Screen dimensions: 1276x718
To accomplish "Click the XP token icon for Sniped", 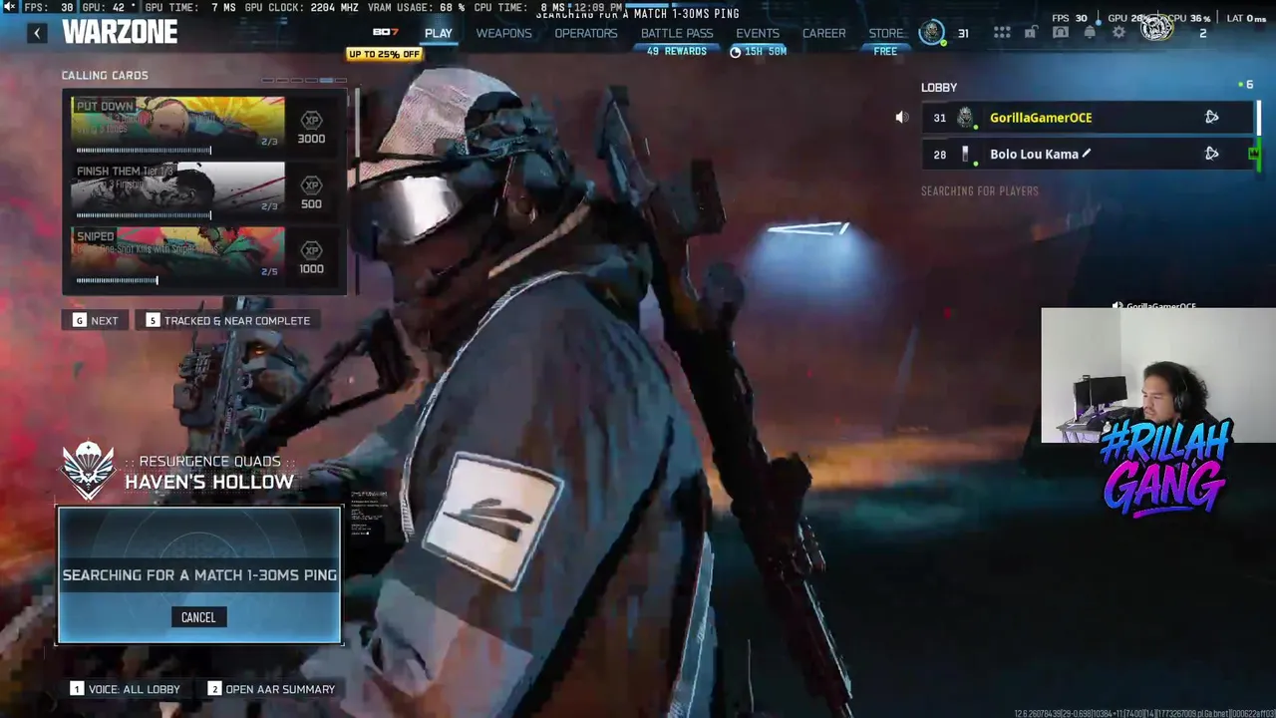I will (x=311, y=249).
